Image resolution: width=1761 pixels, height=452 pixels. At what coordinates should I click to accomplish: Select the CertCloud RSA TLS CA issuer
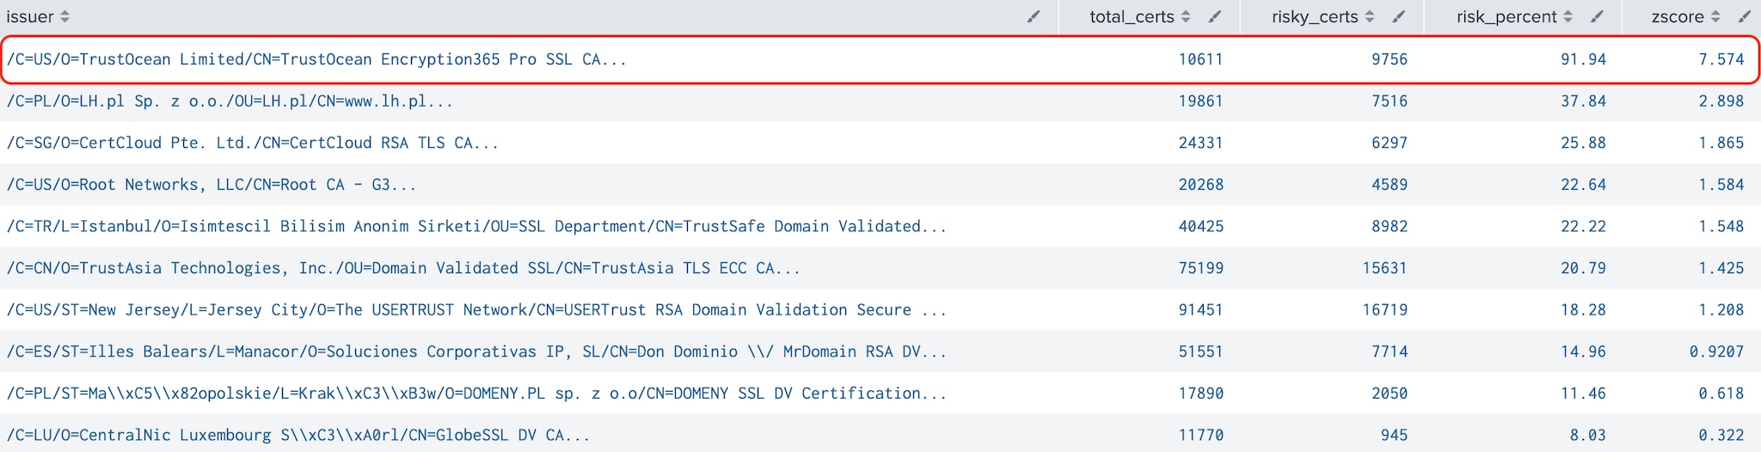(x=253, y=143)
